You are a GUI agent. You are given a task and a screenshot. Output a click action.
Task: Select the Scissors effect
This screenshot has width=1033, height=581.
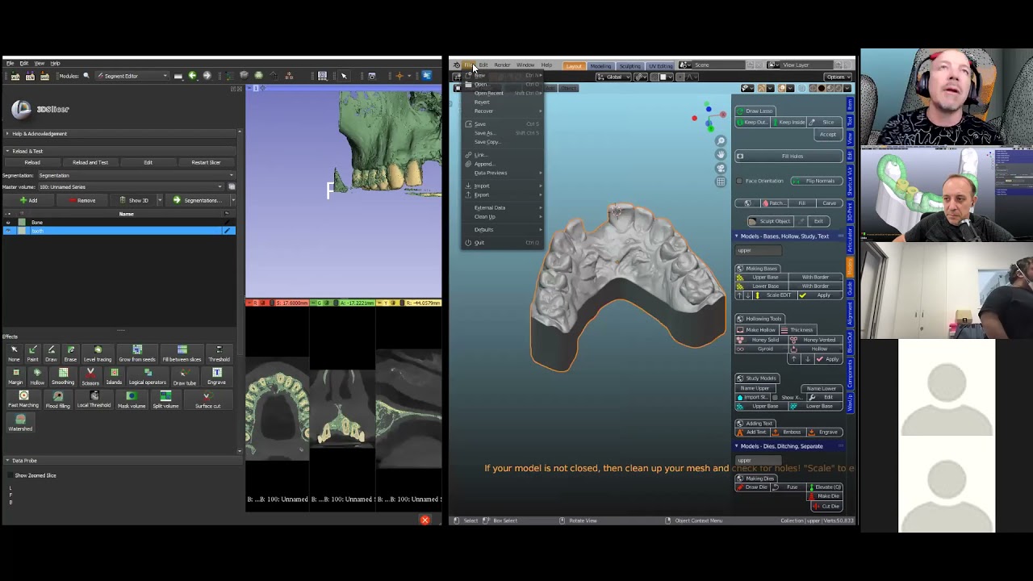pyautogui.click(x=90, y=376)
